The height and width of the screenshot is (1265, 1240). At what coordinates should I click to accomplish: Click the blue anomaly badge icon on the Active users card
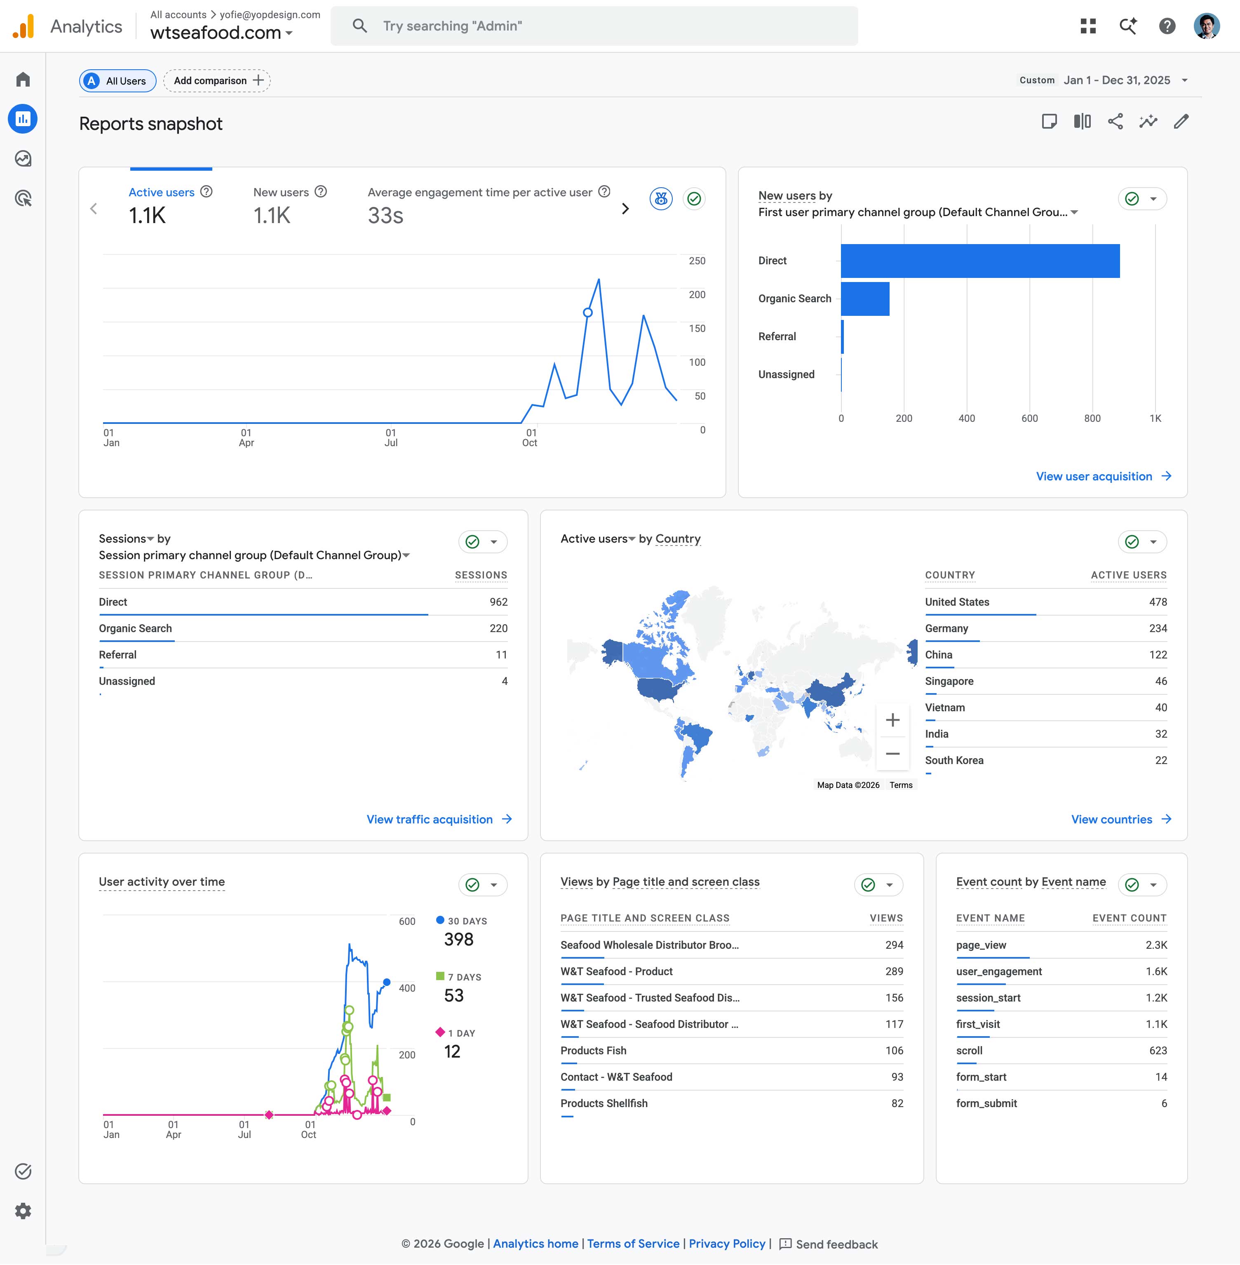pyautogui.click(x=661, y=199)
